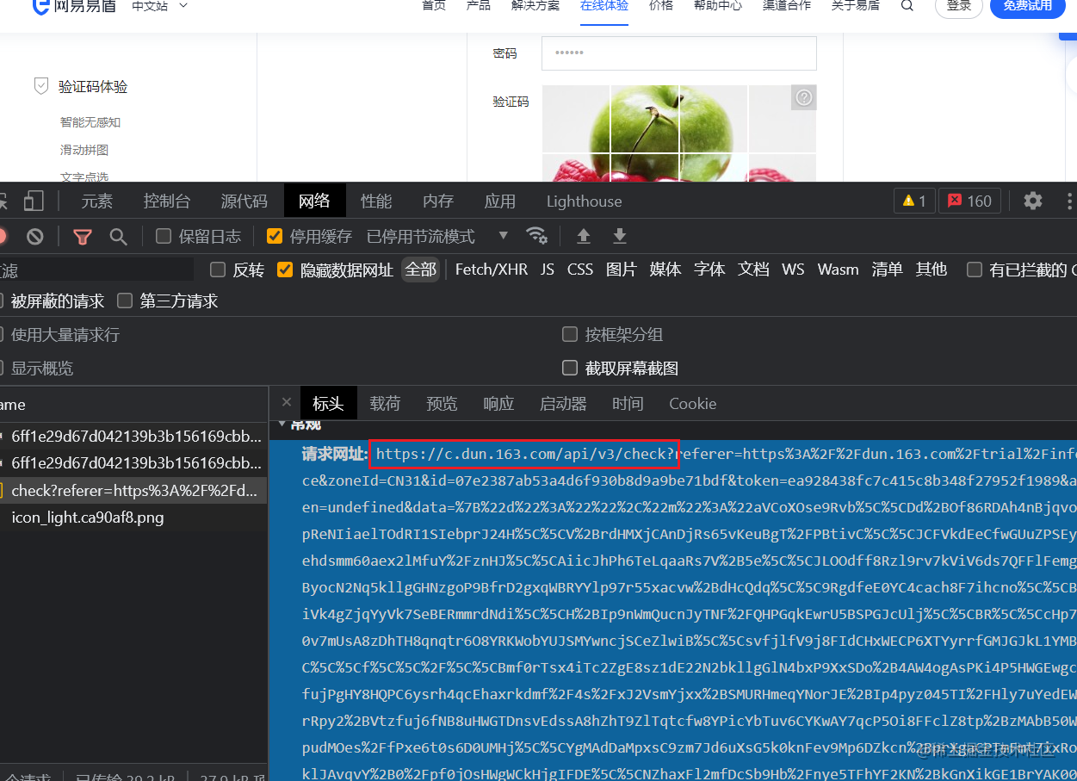Switch to the 载荷 tab
This screenshot has height=781, width=1077.
click(385, 403)
